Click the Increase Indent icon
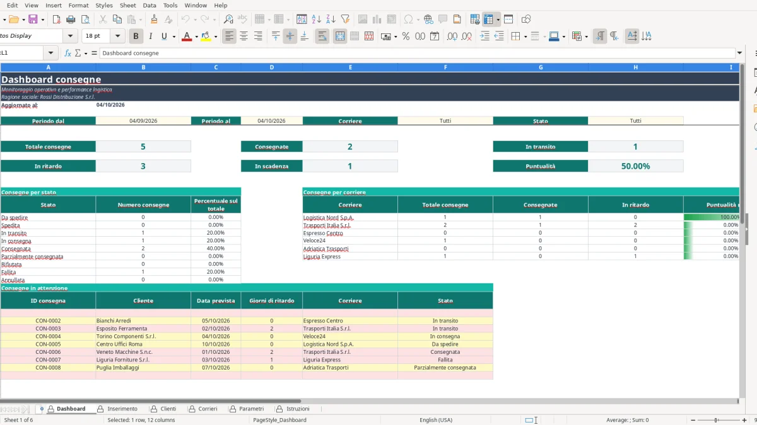The image size is (757, 425). 484,37
